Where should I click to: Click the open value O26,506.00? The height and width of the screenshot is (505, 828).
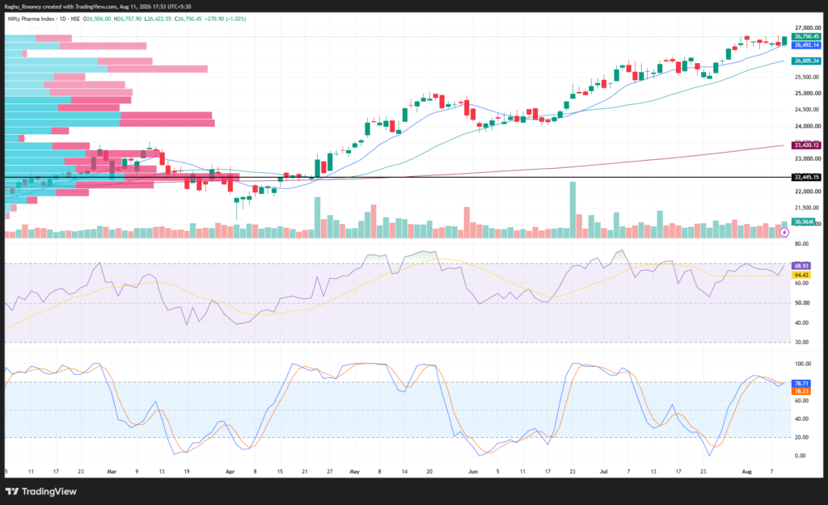coord(99,19)
